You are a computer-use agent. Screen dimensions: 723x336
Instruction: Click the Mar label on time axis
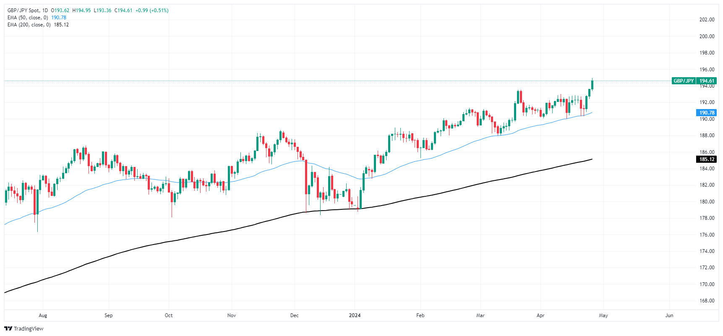pyautogui.click(x=480, y=315)
